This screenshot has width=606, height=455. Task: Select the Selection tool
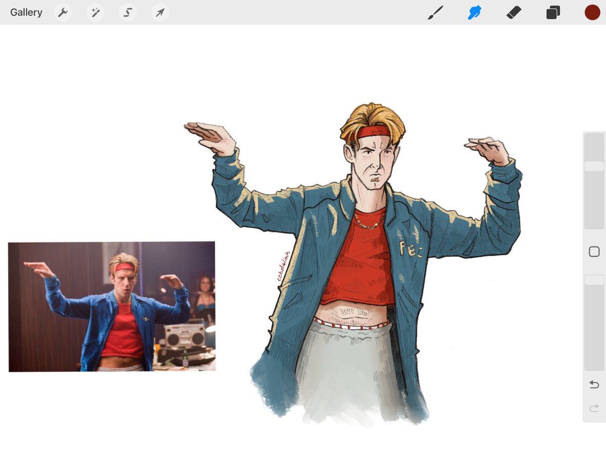coord(127,12)
